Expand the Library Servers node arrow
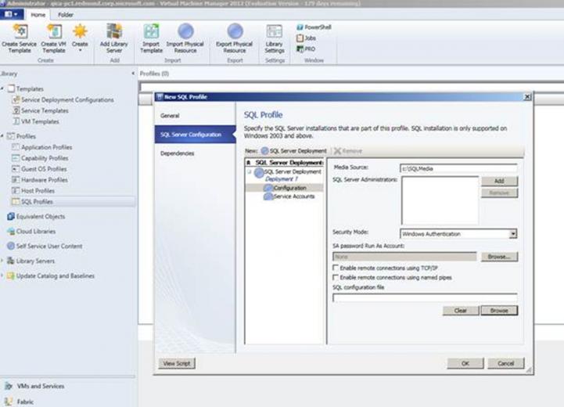This screenshot has width=564, height=407. click(2, 261)
